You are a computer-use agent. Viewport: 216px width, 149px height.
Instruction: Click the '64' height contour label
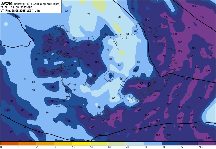tap(92, 140)
